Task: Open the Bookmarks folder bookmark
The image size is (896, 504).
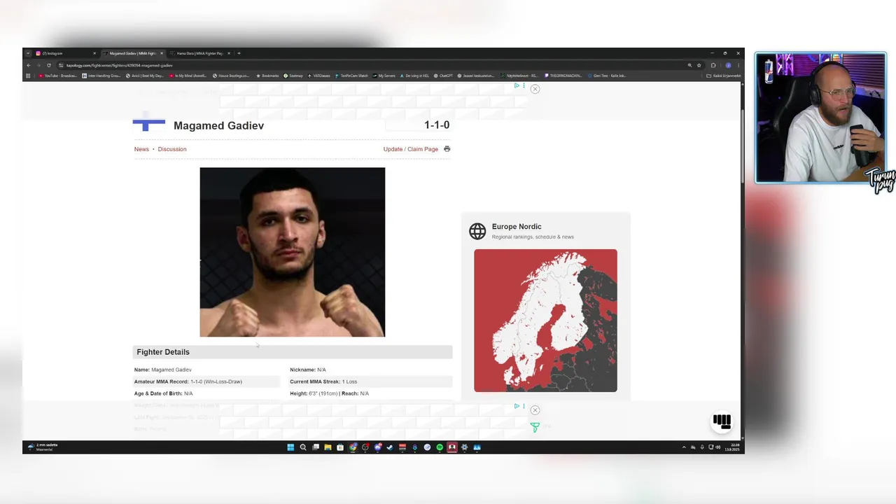Action: click(268, 76)
